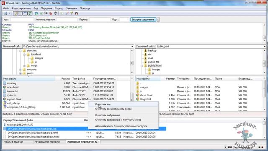
Task: Disconnect from the current server
Action: (x=51, y=13)
